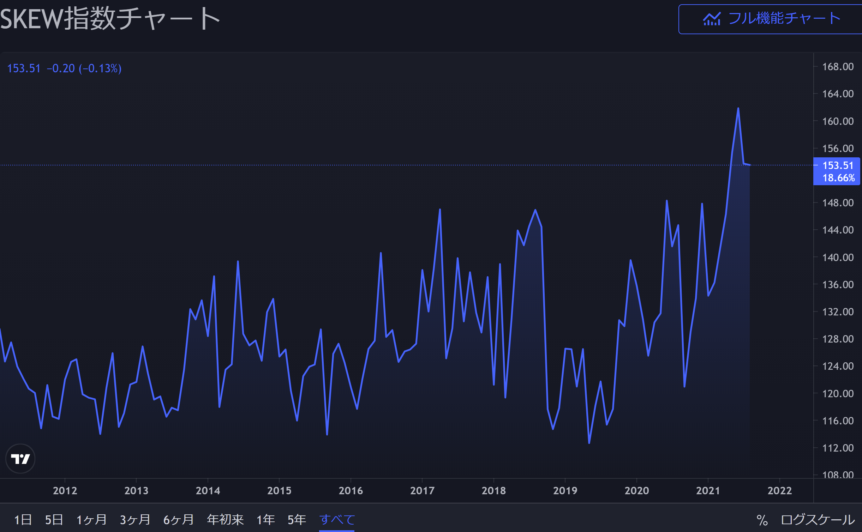Select the 1年 range
Viewport: 862px width, 532px height.
[x=265, y=520]
